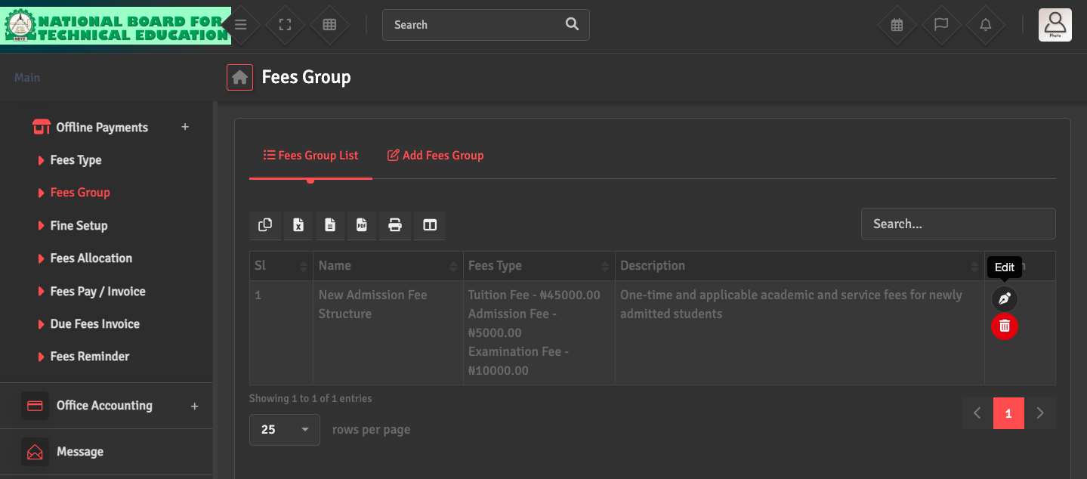Image resolution: width=1087 pixels, height=479 pixels.
Task: Export the list as CSV file icon
Action: tap(330, 225)
